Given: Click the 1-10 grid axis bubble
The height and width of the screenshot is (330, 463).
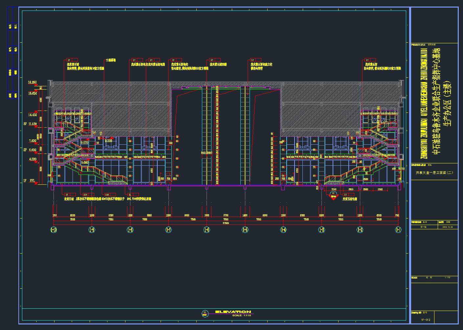Looking at the screenshot, I should pyautogui.click(x=54, y=230).
